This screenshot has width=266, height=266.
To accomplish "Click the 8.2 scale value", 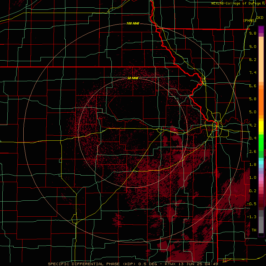I will [253, 59].
